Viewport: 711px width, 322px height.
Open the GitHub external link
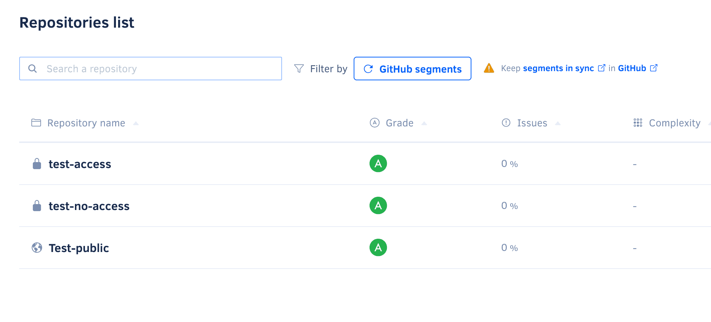click(x=632, y=68)
